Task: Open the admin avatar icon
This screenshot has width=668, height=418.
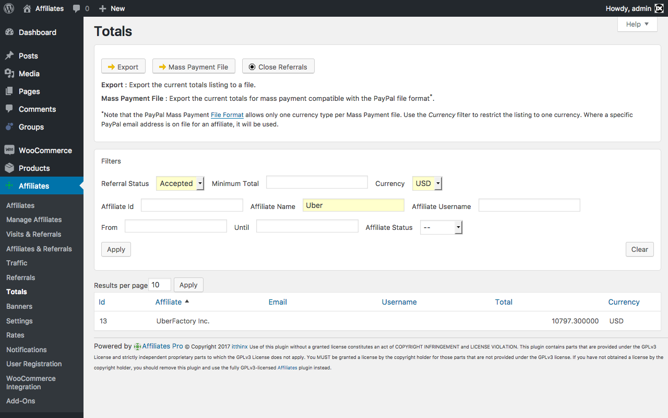Action: (x=659, y=8)
